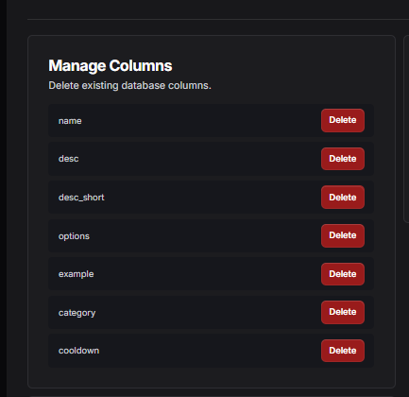409x397 pixels.
Task: Click the 'name' column label
Action: point(70,121)
